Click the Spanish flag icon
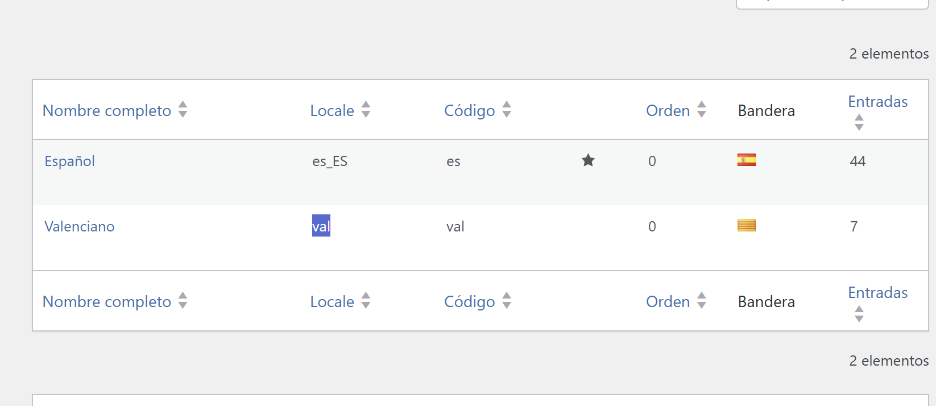The image size is (936, 406). (746, 160)
